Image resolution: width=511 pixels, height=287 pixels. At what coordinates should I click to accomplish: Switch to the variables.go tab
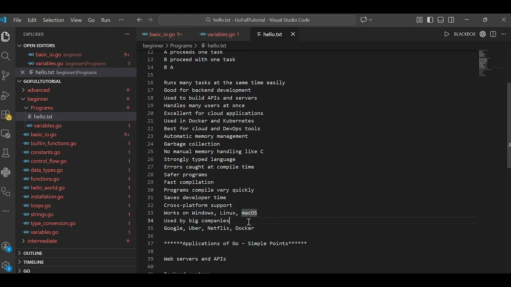click(x=223, y=34)
